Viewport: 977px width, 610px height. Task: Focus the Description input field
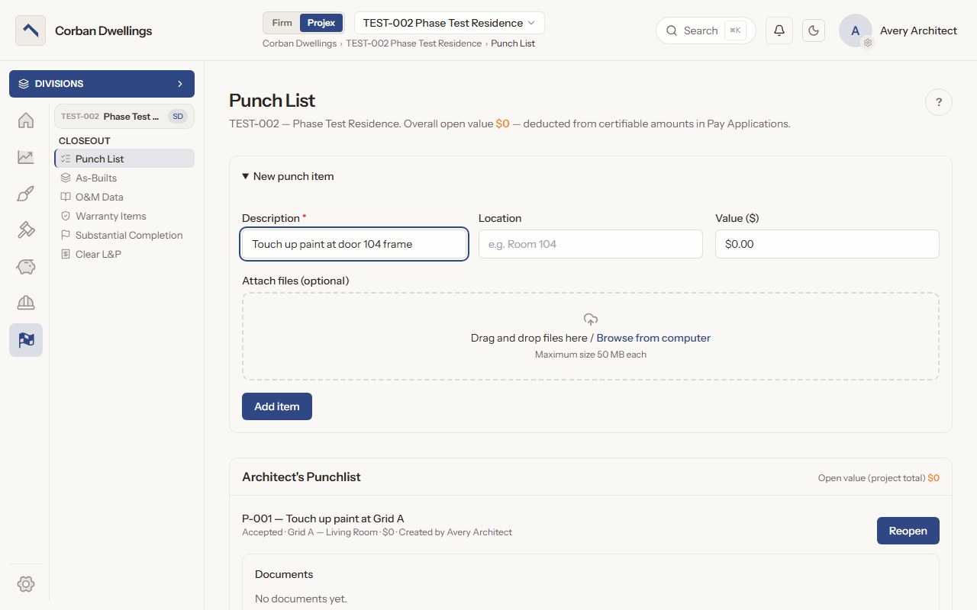coord(354,244)
